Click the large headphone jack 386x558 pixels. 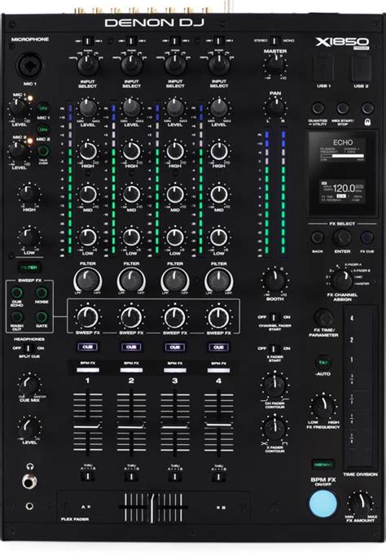click(29, 482)
